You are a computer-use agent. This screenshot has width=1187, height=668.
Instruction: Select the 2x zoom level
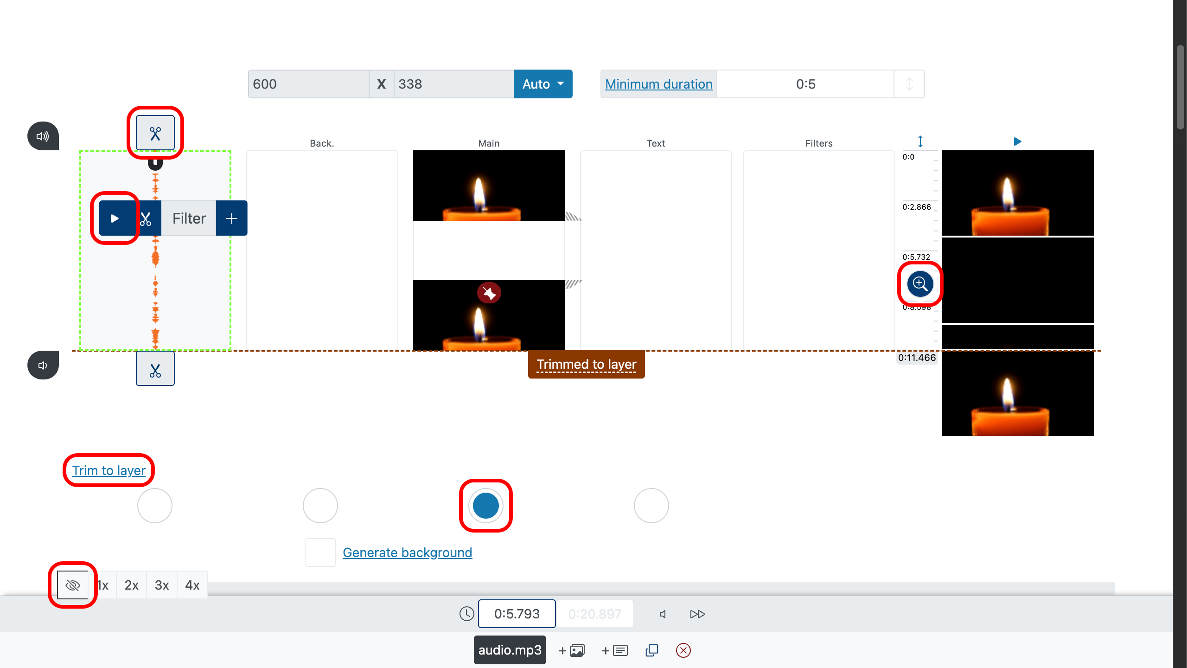pos(131,585)
